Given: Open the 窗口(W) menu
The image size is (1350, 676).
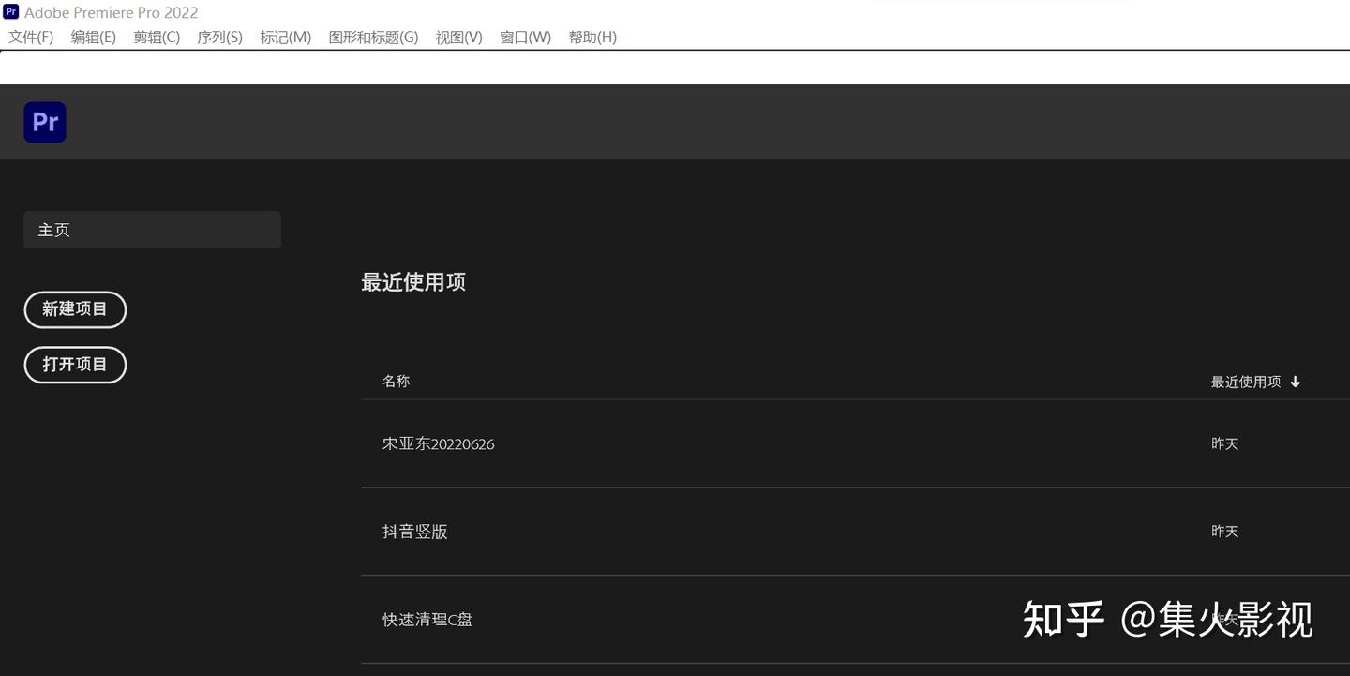Looking at the screenshot, I should click(x=525, y=38).
